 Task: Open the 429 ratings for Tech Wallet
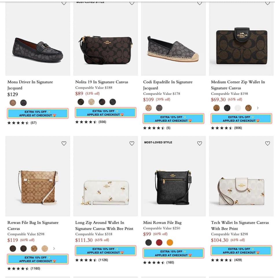pyautogui.click(x=238, y=260)
